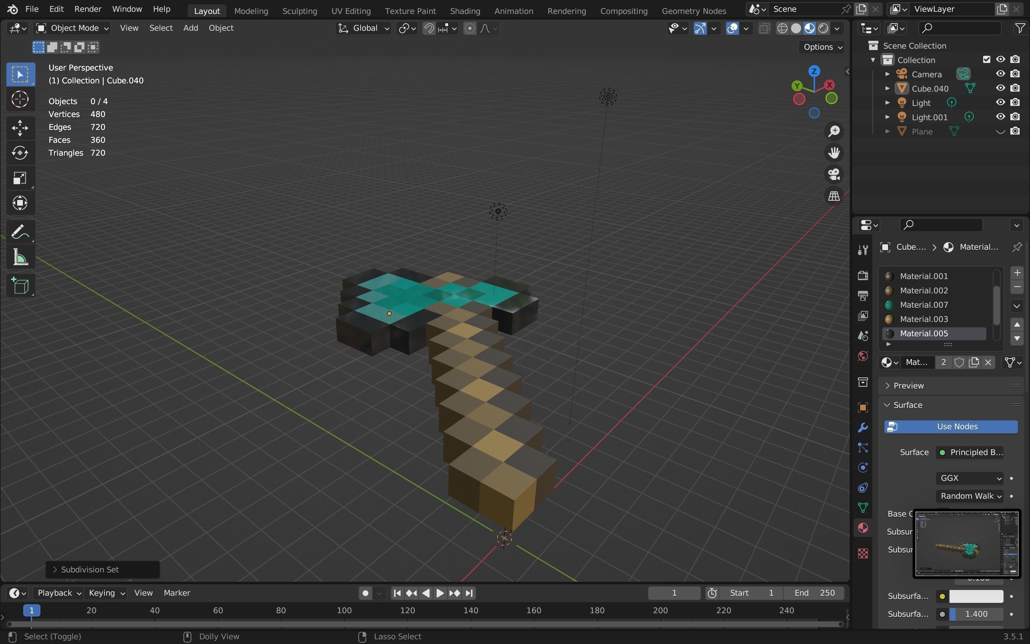Select the Select Box tool
Image resolution: width=1030 pixels, height=644 pixels.
pyautogui.click(x=20, y=74)
